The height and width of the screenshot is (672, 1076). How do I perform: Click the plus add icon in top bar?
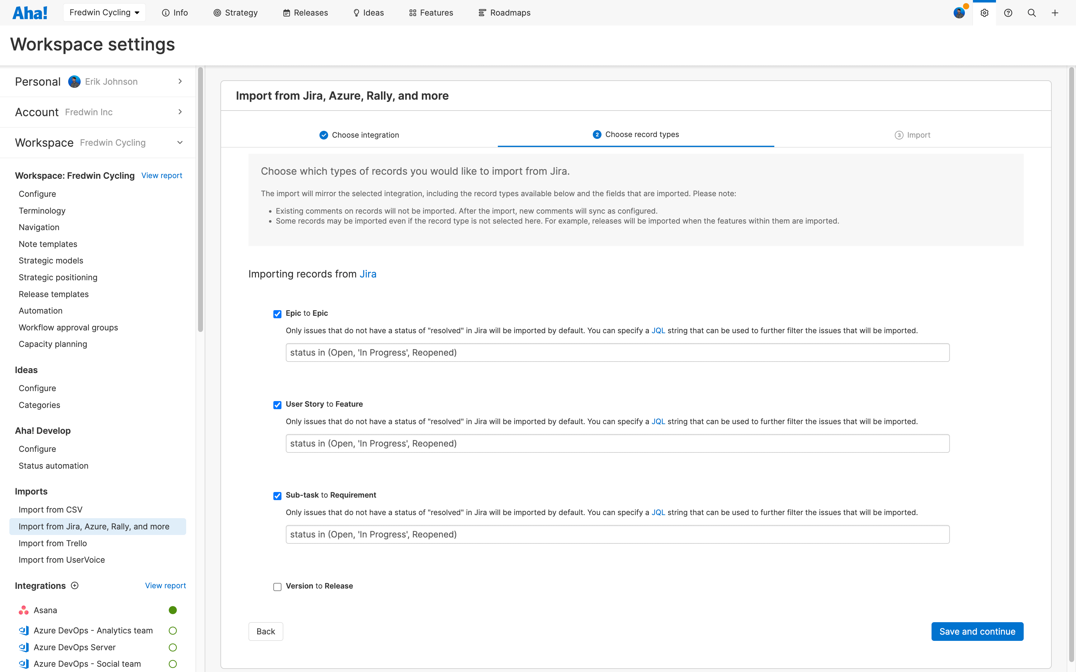(x=1055, y=13)
